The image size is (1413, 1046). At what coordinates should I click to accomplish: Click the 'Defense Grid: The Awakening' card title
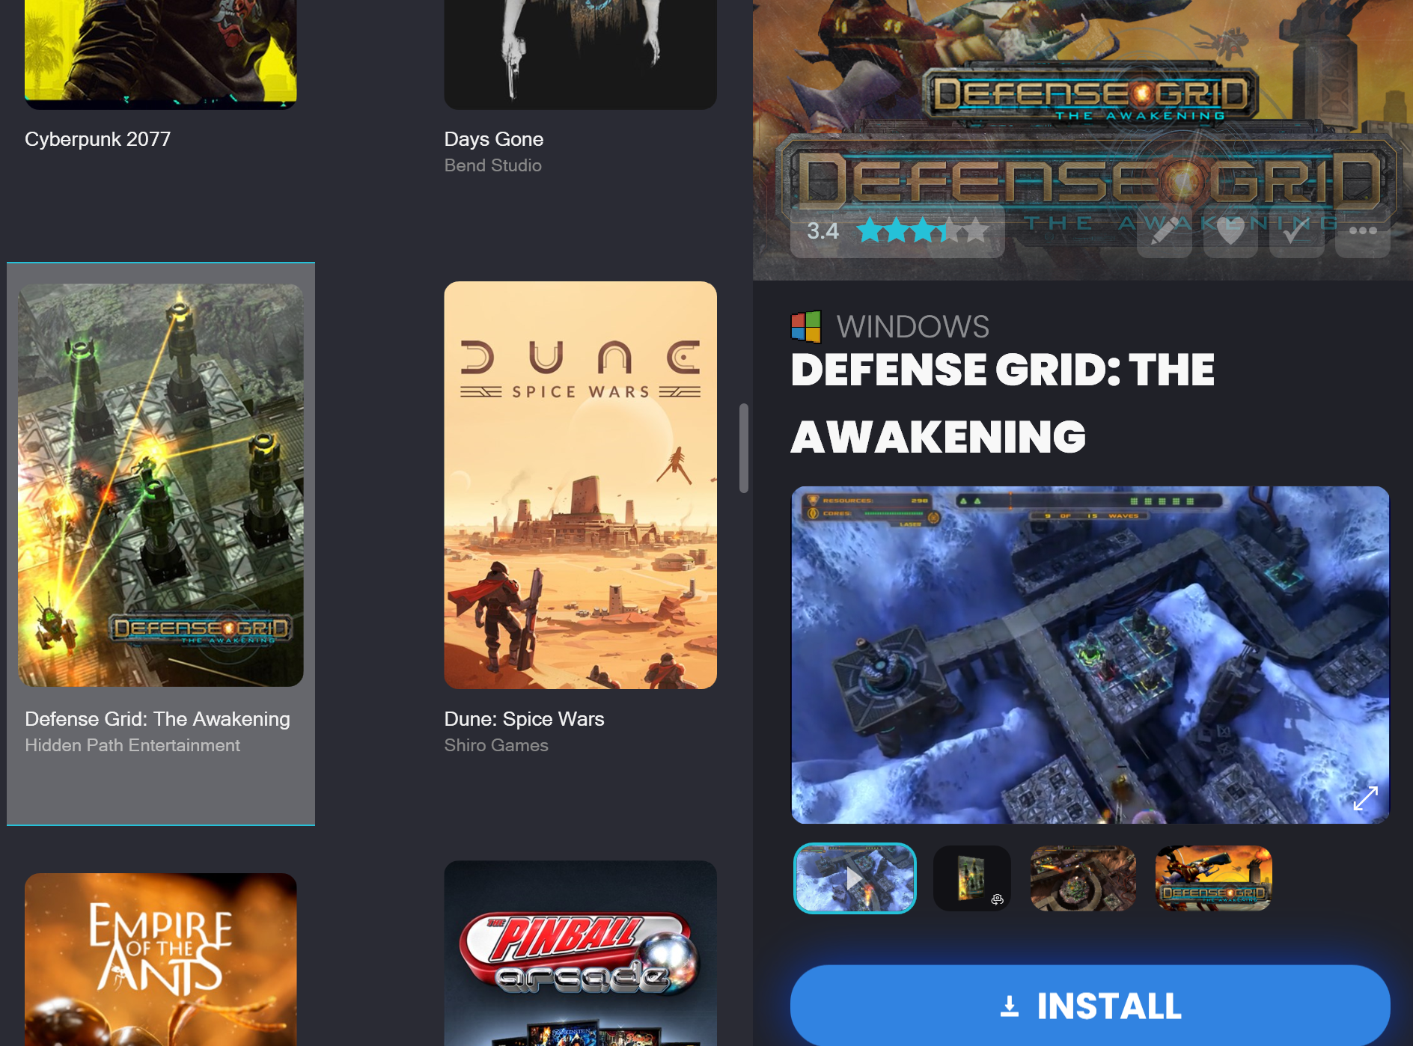[x=157, y=719]
